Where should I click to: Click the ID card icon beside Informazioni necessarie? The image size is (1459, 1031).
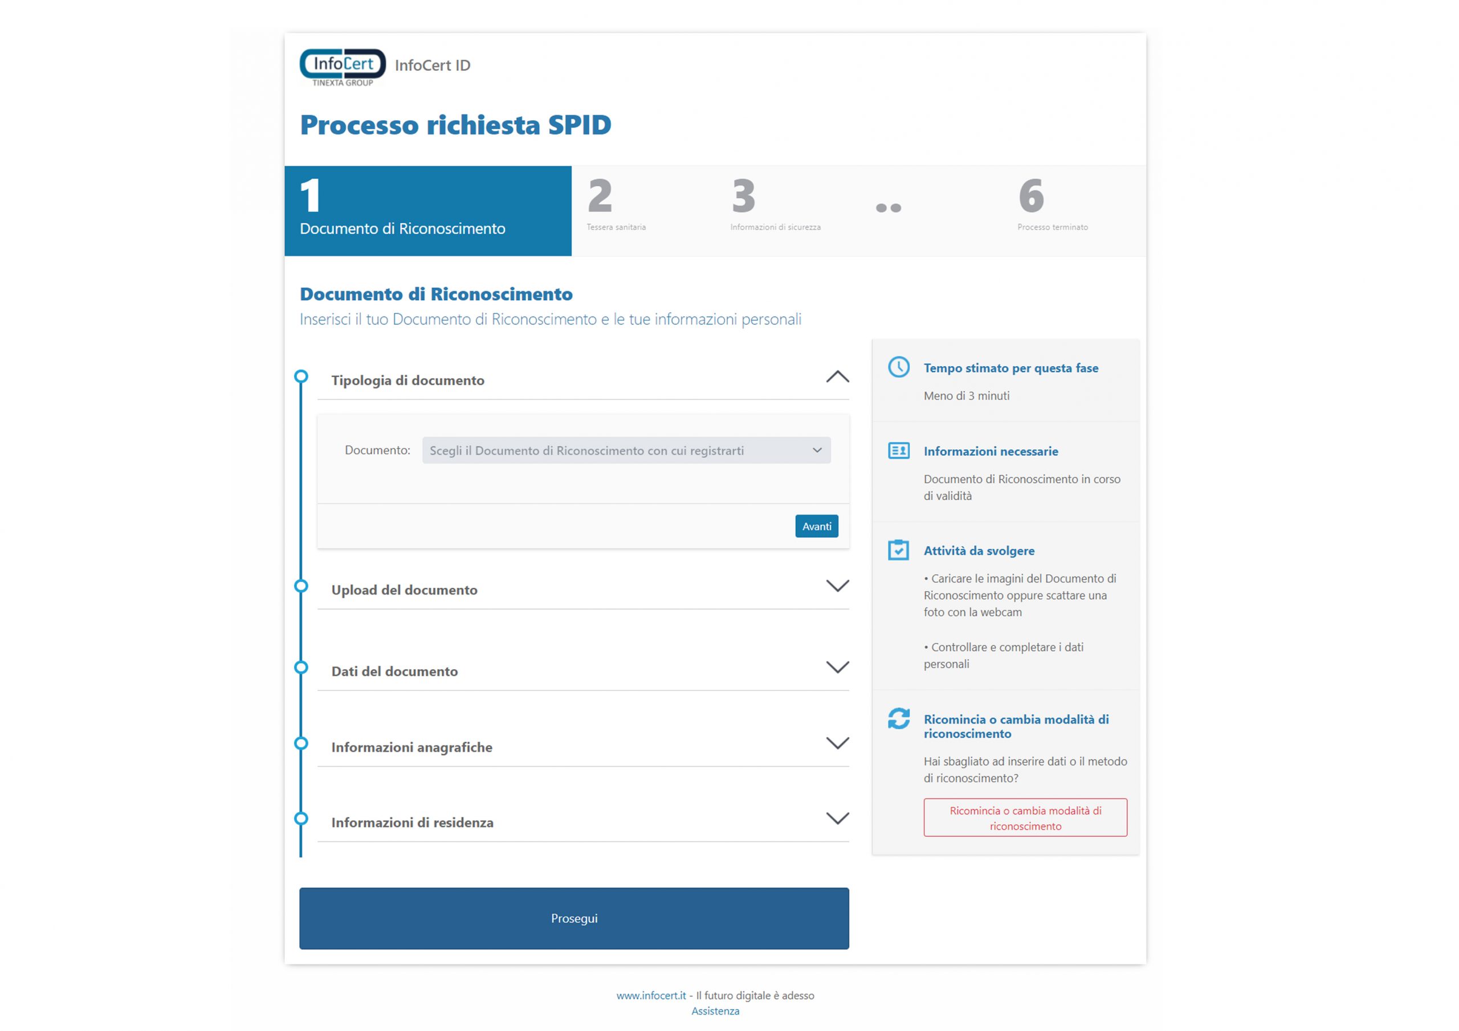pyautogui.click(x=899, y=451)
